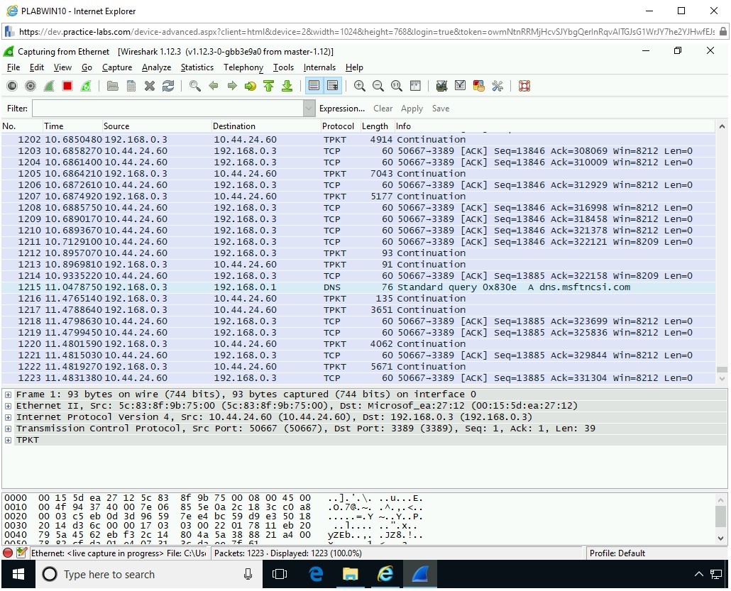The width and height of the screenshot is (731, 591).
Task: Open the Analyze menu
Action: [156, 67]
